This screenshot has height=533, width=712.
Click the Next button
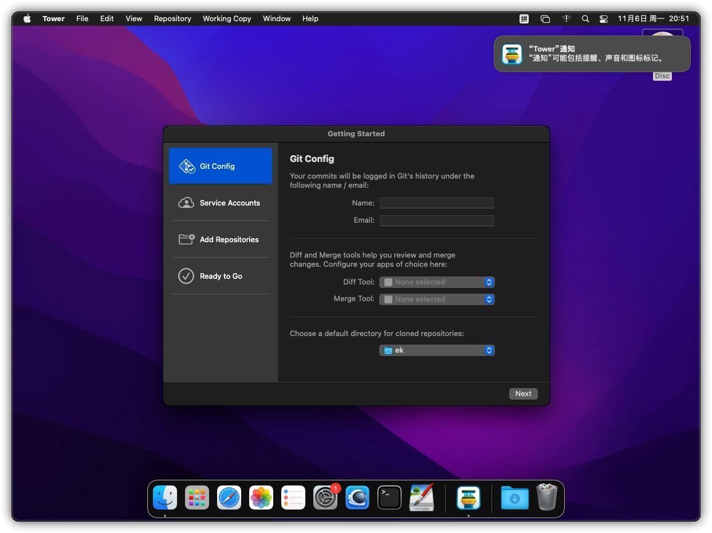pyautogui.click(x=523, y=394)
